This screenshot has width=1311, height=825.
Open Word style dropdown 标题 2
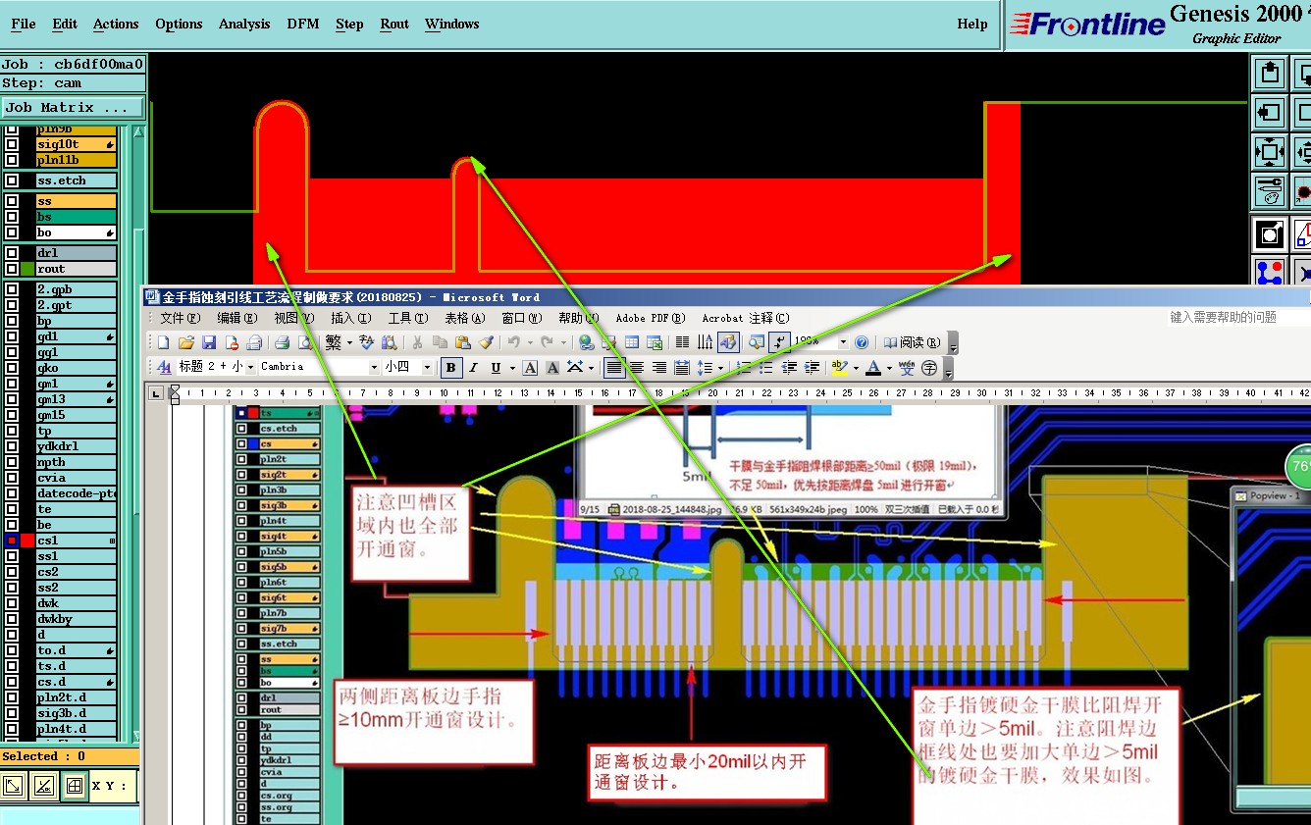251,368
